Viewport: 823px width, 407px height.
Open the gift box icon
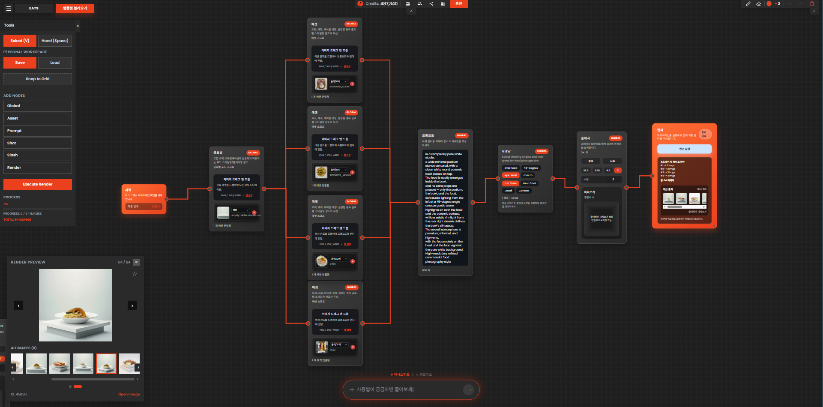(x=408, y=3)
